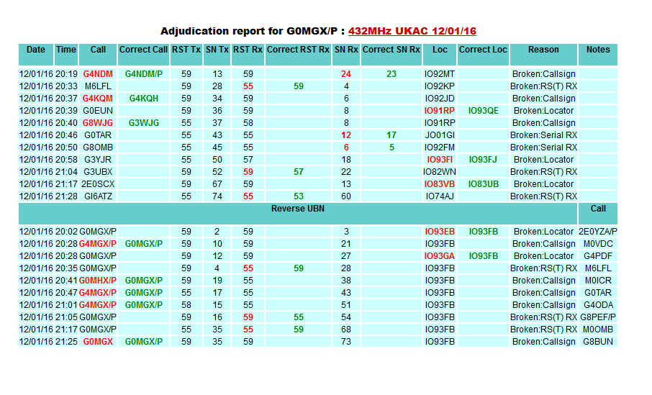Select the corrected locator IO93FJ
The image size is (652, 395).
click(x=483, y=160)
